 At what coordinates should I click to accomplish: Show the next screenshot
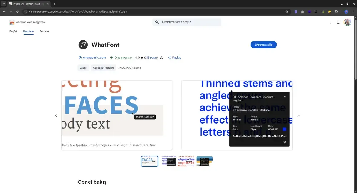(x=298, y=115)
